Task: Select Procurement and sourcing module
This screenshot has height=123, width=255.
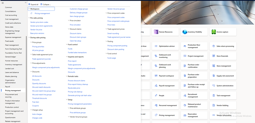Action: pyautogui.click(x=11, y=96)
